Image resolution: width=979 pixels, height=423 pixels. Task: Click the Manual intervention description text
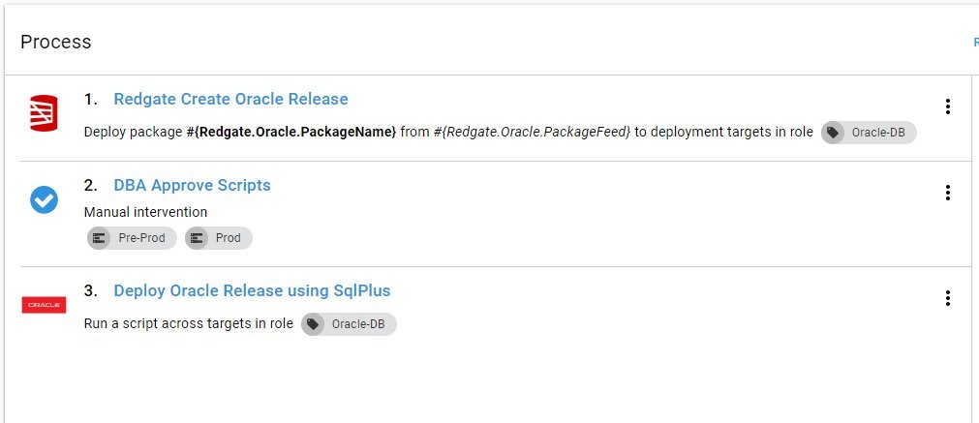145,212
